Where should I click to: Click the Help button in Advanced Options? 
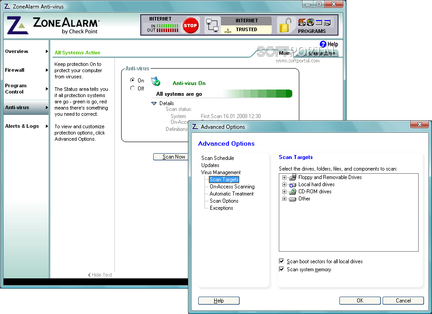click(219, 301)
